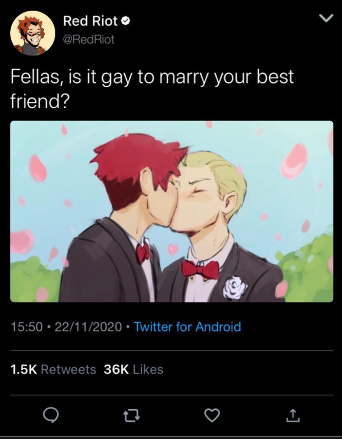Tap the reply speech bubble icon
342x439 pixels.
(x=51, y=416)
